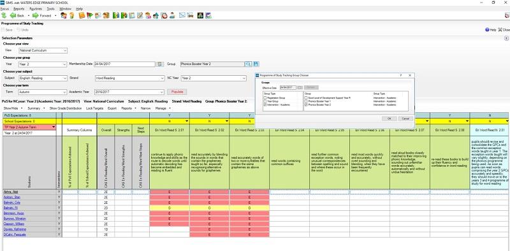Open the Window menu

(66, 9)
